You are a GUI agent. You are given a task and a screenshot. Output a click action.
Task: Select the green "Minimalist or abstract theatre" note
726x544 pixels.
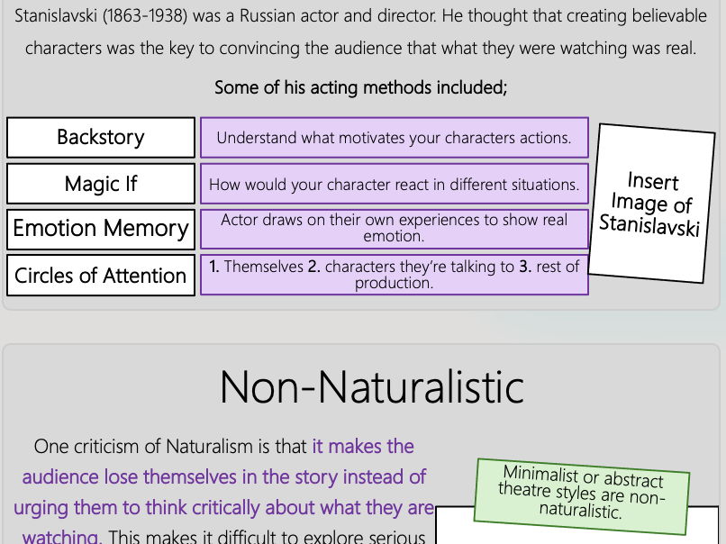[583, 492]
